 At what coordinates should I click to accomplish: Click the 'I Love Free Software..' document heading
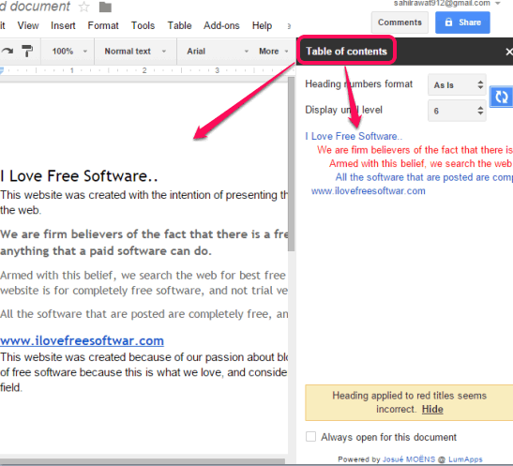coord(79,176)
